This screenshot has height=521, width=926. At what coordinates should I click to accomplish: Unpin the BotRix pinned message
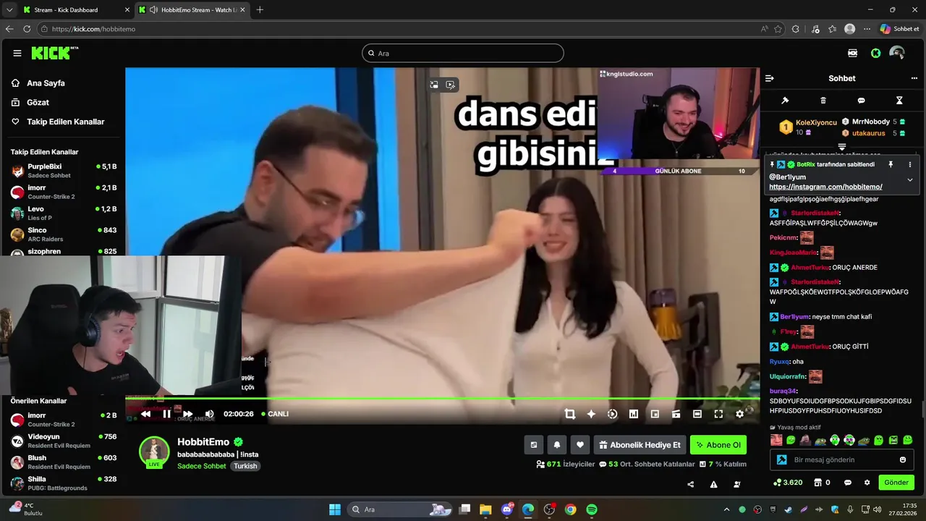[x=891, y=164]
